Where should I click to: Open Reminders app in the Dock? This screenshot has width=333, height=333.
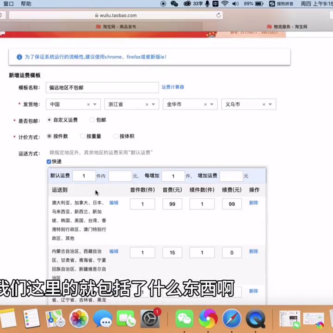point(31,318)
